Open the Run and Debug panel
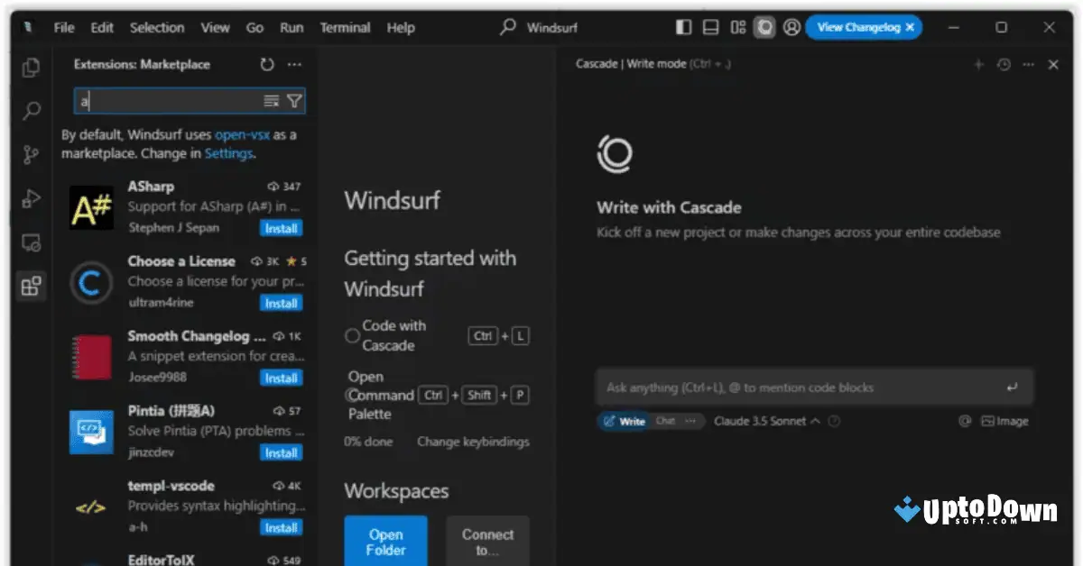Image resolution: width=1083 pixels, height=566 pixels. pos(30,198)
